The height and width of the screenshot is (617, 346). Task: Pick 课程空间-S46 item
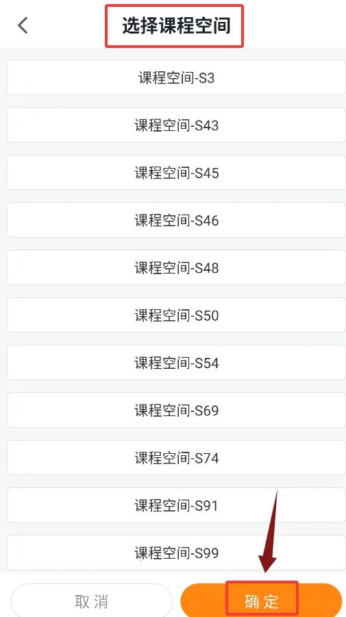[176, 220]
